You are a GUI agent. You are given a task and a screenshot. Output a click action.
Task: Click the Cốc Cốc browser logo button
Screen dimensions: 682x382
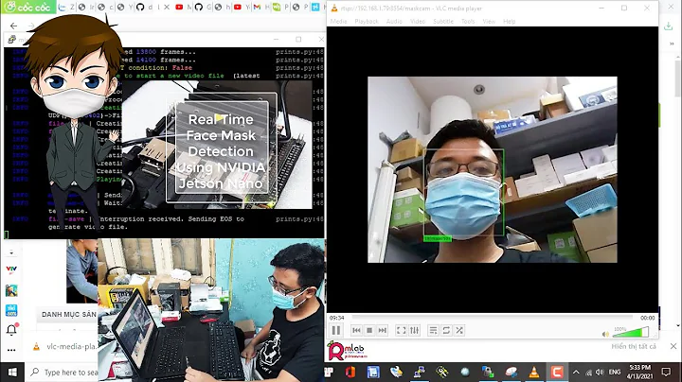tap(27, 7)
